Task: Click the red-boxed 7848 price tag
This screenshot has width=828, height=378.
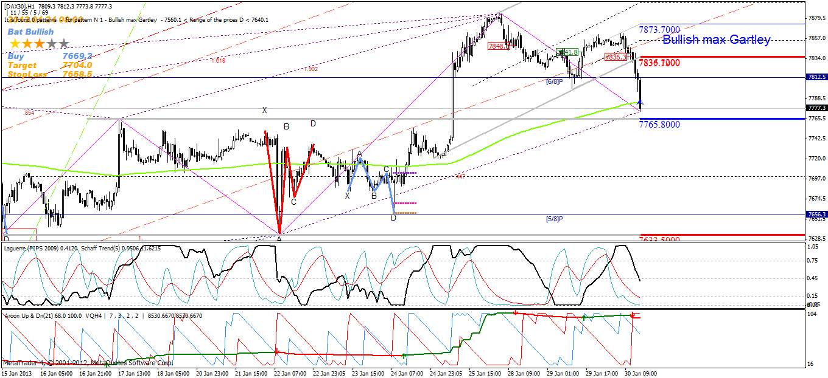Action: tap(499, 46)
